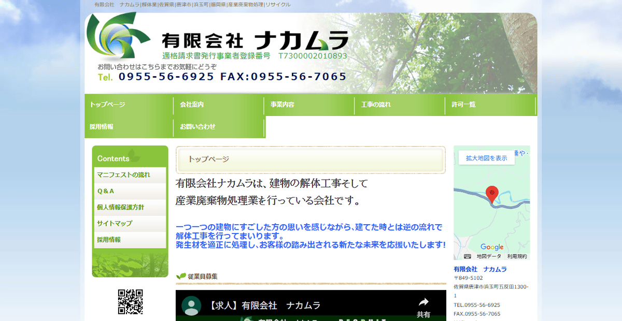
Task: Click the channel avatar icon in the video player
Action: (x=192, y=305)
